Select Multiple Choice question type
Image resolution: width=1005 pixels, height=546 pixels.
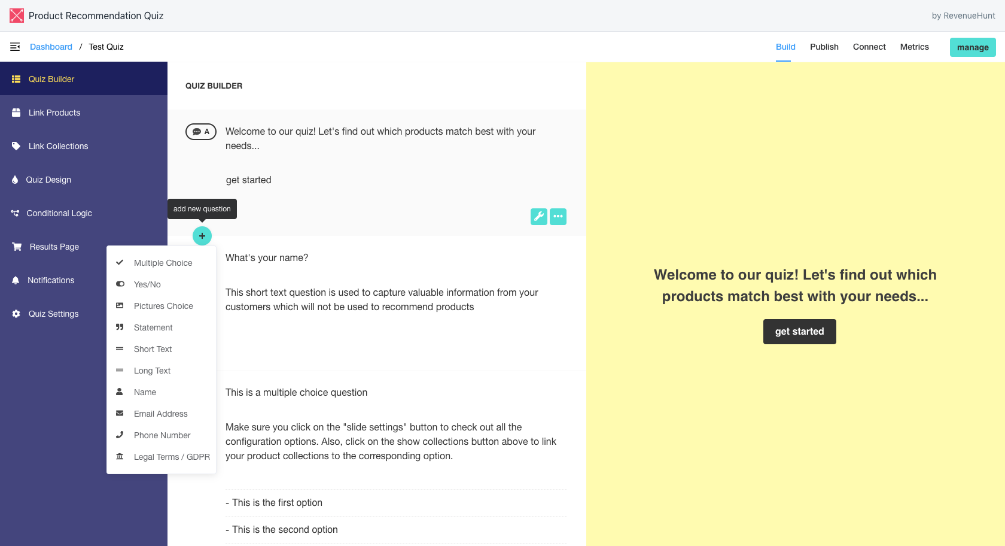pyautogui.click(x=162, y=263)
